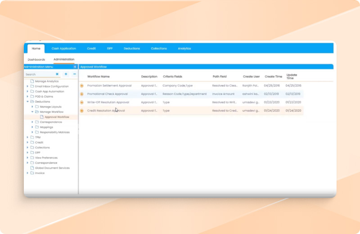The height and width of the screenshot is (234, 360).
Task: Click the Approval Workflow document icon
Action: click(42, 117)
